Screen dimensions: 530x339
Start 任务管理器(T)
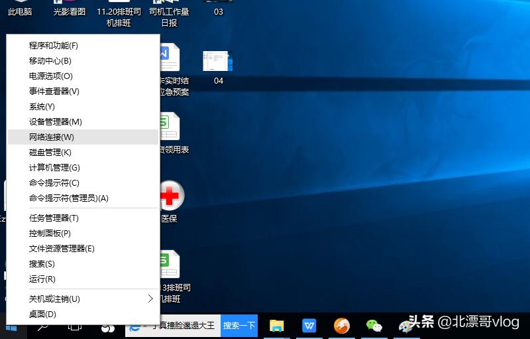click(x=83, y=218)
